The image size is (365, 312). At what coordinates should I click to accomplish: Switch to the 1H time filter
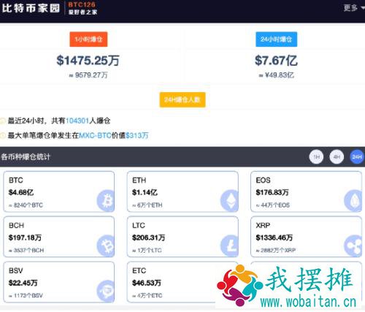[x=316, y=157]
